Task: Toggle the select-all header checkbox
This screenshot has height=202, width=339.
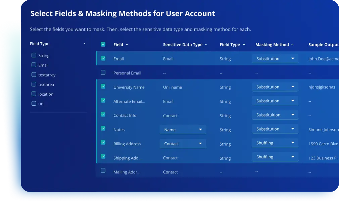Action: (103, 45)
